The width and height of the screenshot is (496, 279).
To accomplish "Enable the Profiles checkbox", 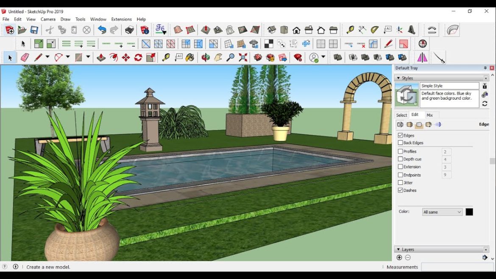I will [x=400, y=151].
